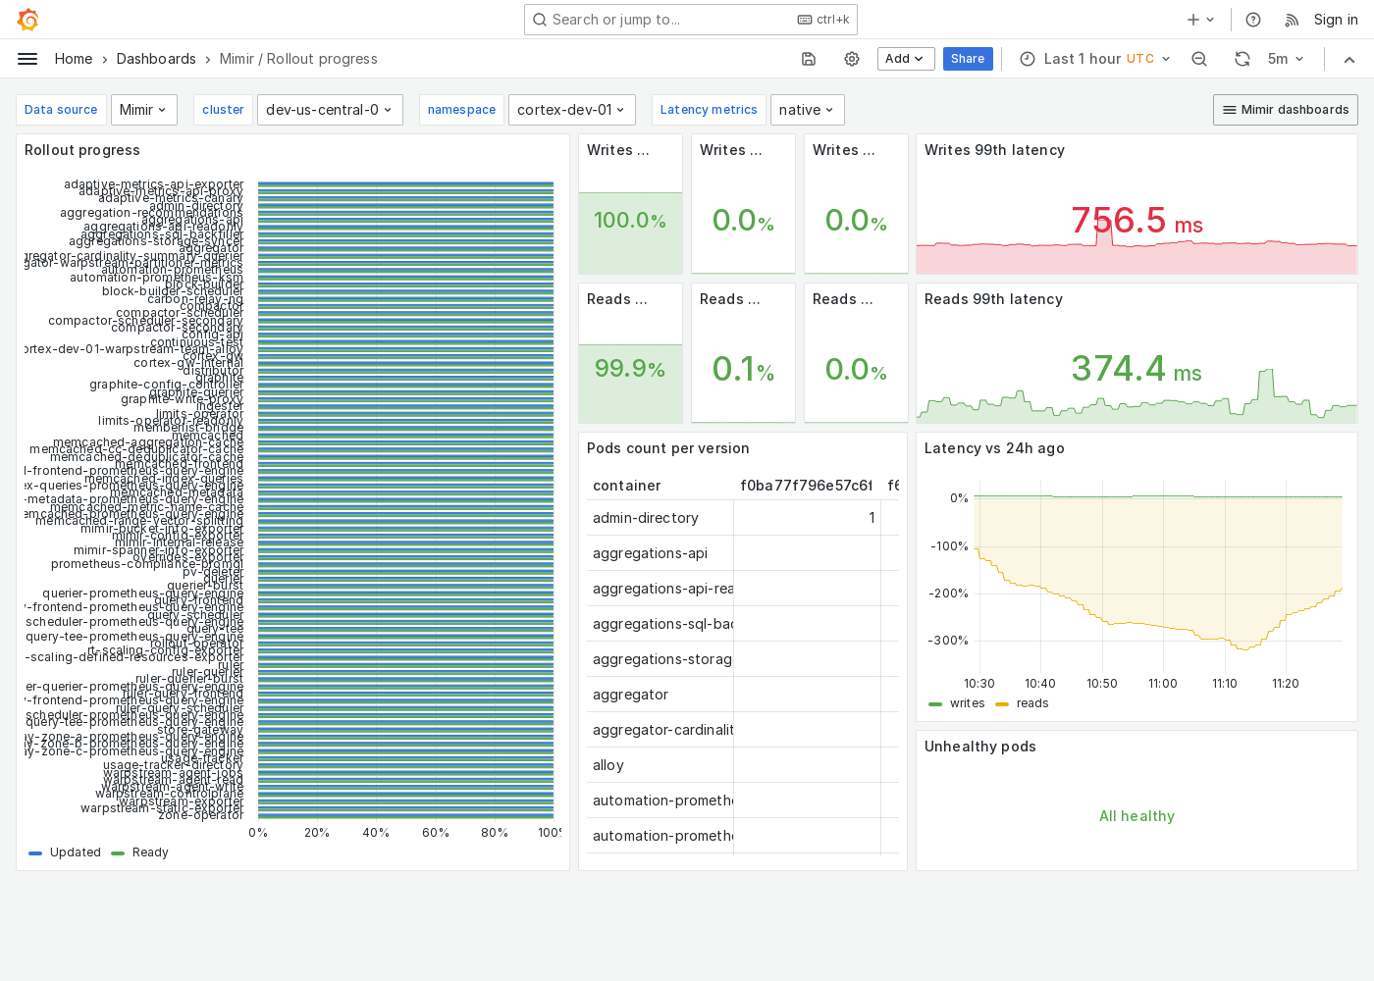Click the Data source variable label
Image resolution: width=1374 pixels, height=981 pixels.
tap(61, 110)
